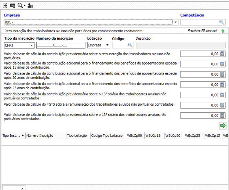Click the Código lookup magnifier icon
The image size is (229, 190).
[x=130, y=45]
